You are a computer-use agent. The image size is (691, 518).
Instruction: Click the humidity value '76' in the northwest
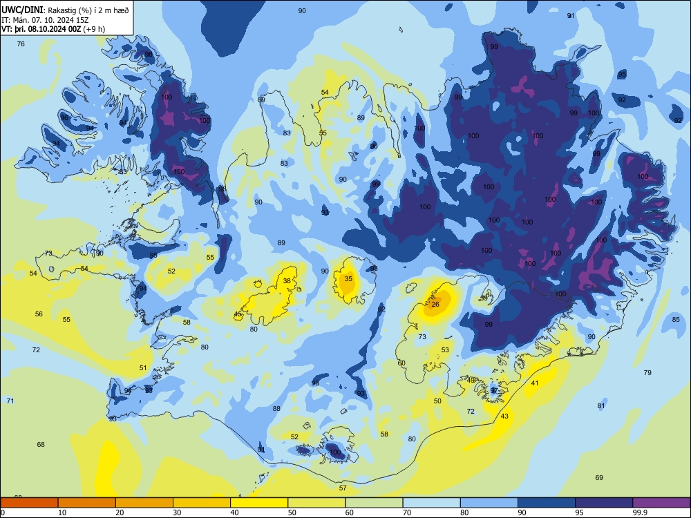(x=21, y=44)
